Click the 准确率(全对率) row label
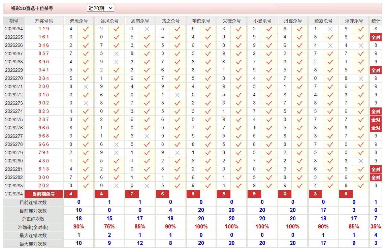This screenshot has width=387, height=252. pos(33,227)
